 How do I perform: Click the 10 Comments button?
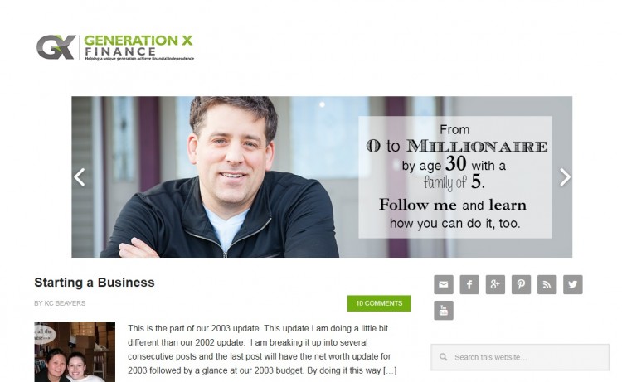(x=379, y=303)
